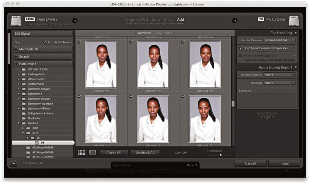The width and height of the screenshot is (310, 184).
Task: Click the photo grid scrollbar handle
Action: (233, 104)
